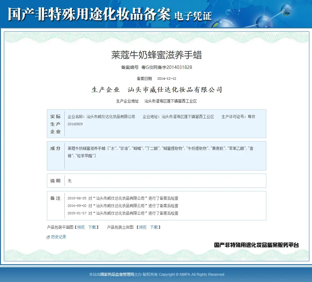Click the 2016-09-02 inspection remark row
This screenshot has height=282, width=312.
tap(123, 206)
